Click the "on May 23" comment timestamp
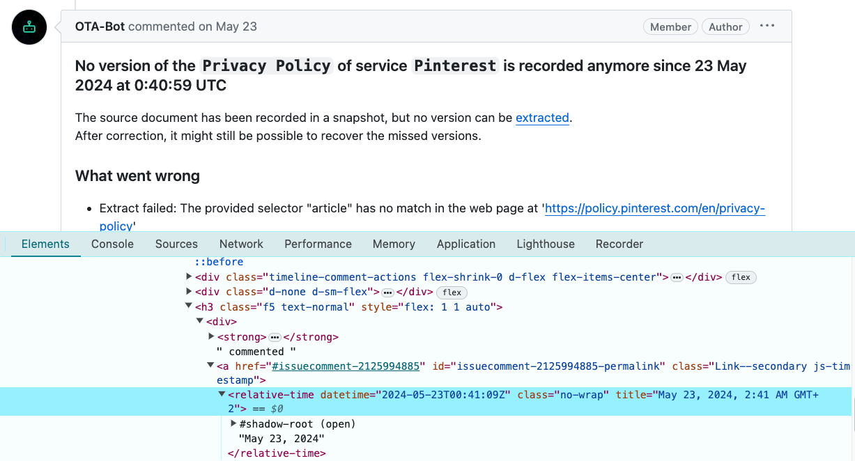The width and height of the screenshot is (855, 461). point(227,26)
